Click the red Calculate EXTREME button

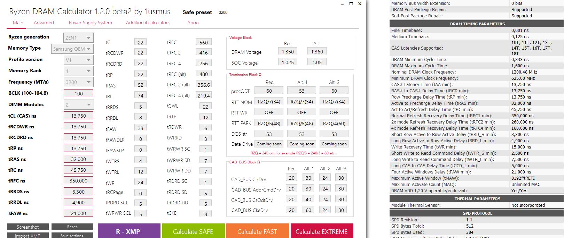(322, 231)
